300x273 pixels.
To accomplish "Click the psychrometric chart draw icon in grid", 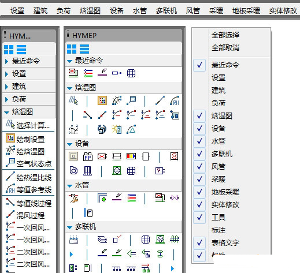I will click(117, 100).
